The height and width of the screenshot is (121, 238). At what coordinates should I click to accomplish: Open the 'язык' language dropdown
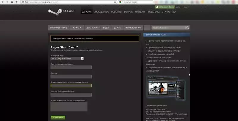coord(187,7)
